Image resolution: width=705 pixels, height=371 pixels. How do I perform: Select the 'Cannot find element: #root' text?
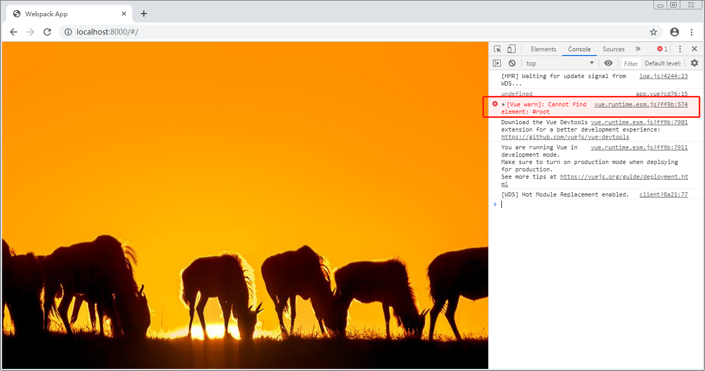[544, 108]
